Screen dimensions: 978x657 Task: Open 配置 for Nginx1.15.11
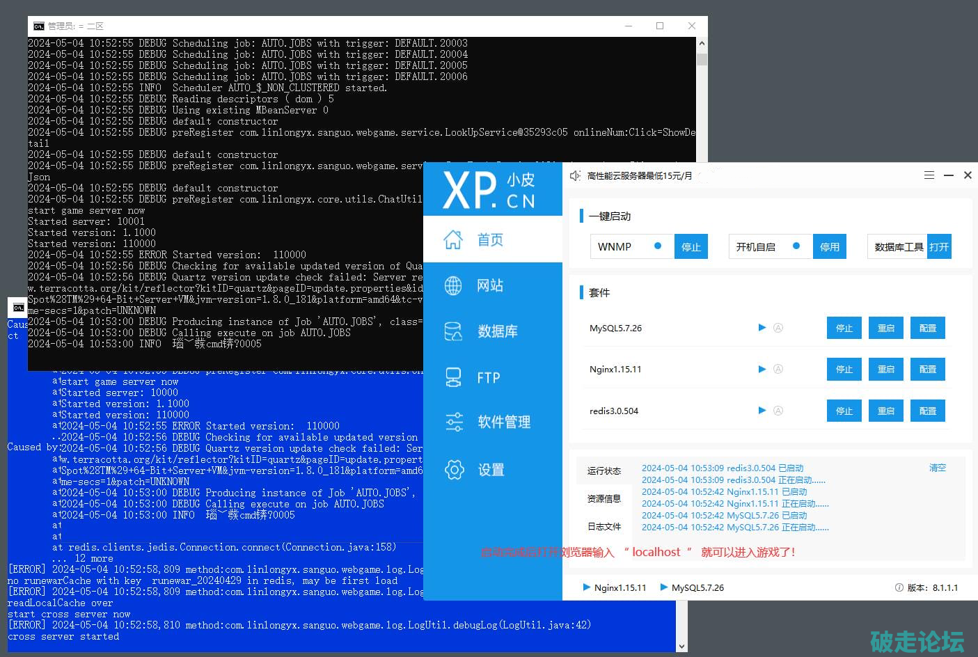pos(927,370)
